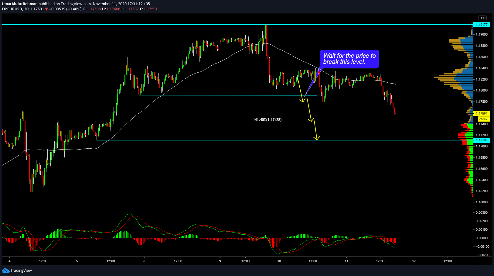Click the 1.18800 price axis label
The image size is (494, 276).
pyautogui.click(x=482, y=46)
